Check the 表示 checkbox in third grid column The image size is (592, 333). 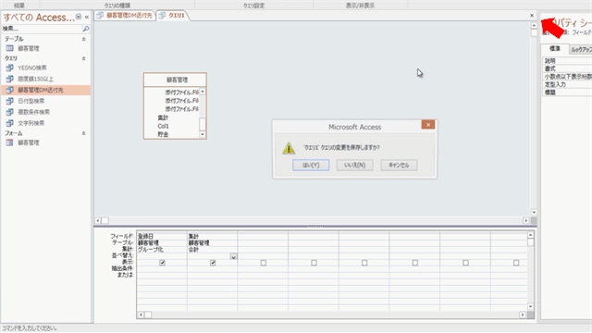click(x=264, y=263)
